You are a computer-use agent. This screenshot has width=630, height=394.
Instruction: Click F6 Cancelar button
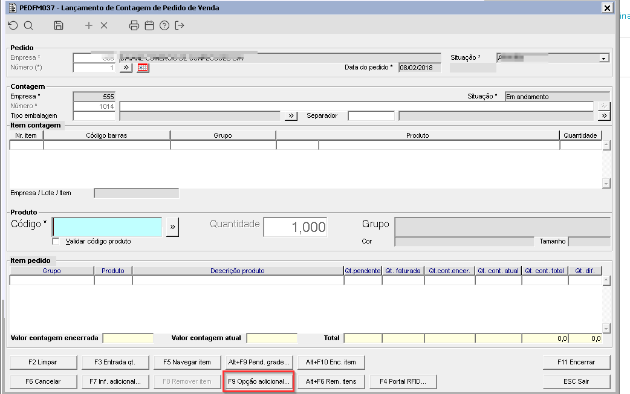[x=43, y=381]
